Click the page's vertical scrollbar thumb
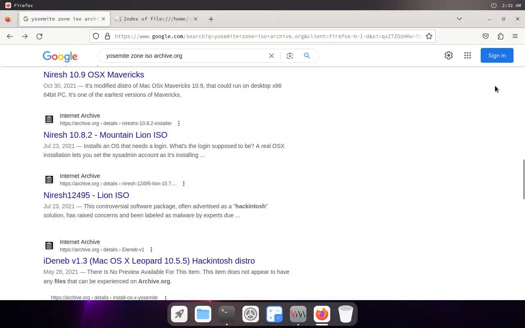This screenshot has width=525, height=328. (x=523, y=179)
